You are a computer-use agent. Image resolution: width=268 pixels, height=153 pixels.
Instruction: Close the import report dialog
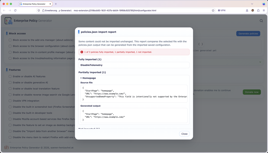pos(184,134)
